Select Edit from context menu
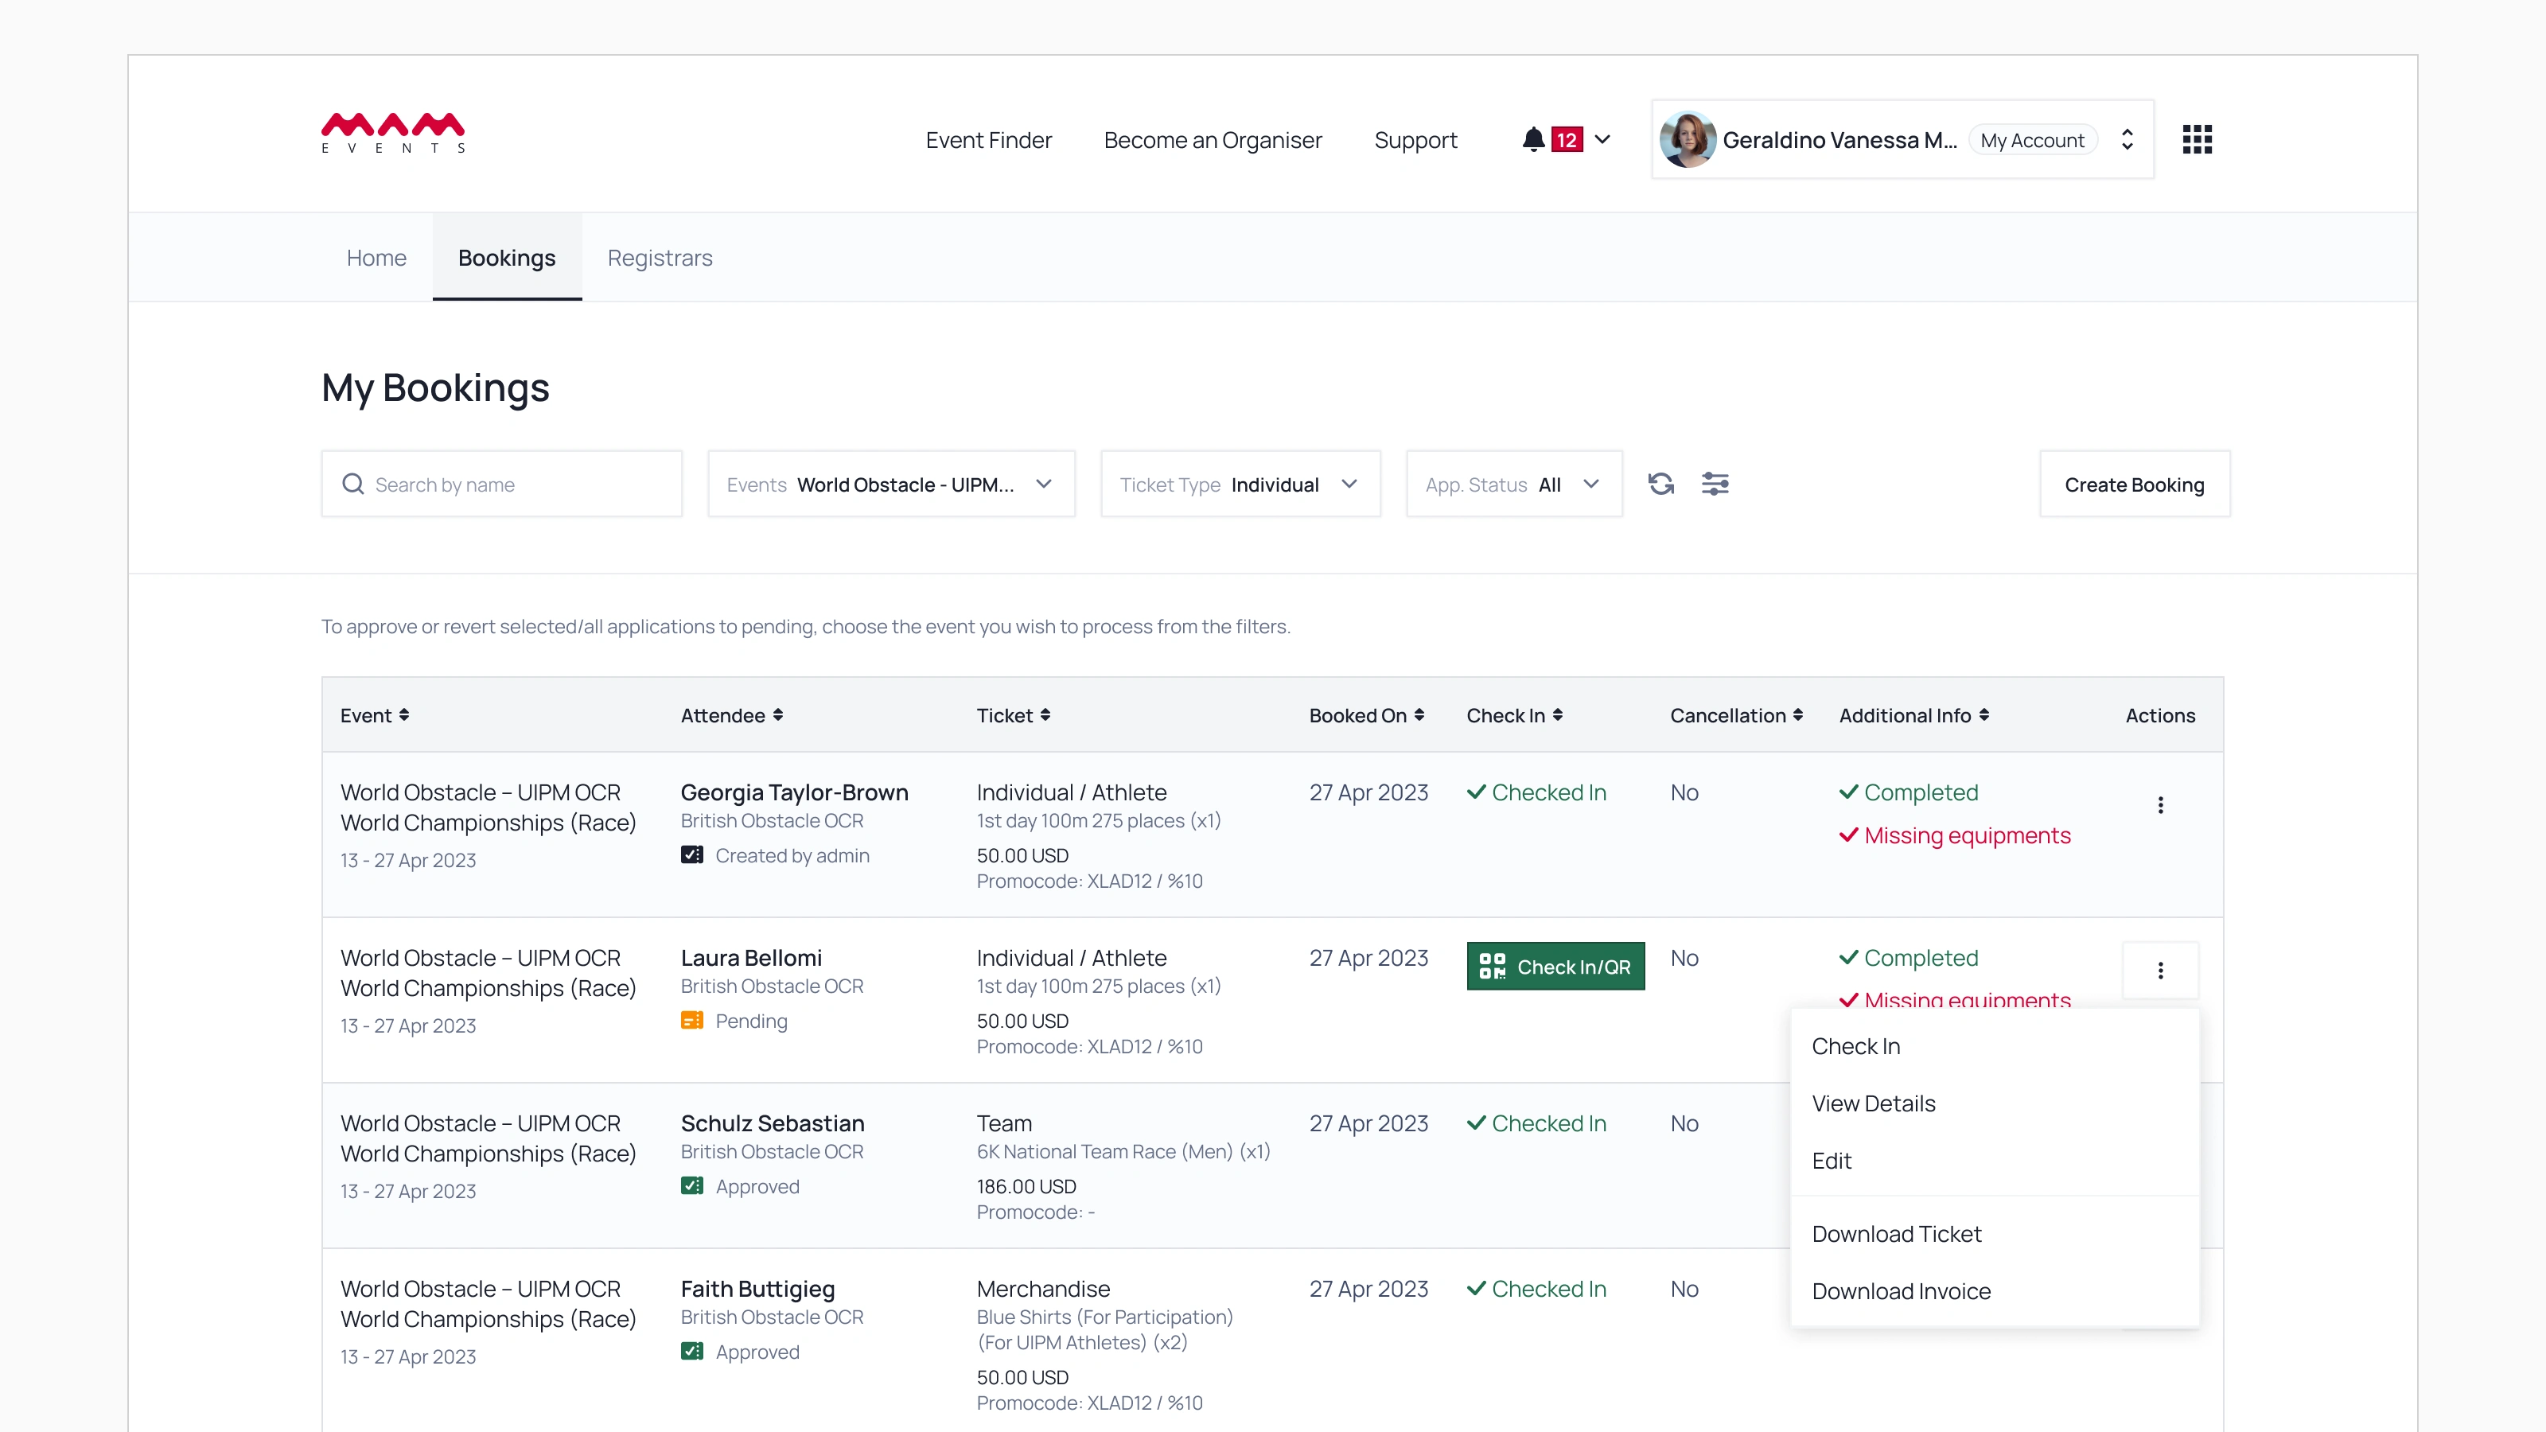Screen dimensions: 2546x1432 click(x=1995, y=1162)
